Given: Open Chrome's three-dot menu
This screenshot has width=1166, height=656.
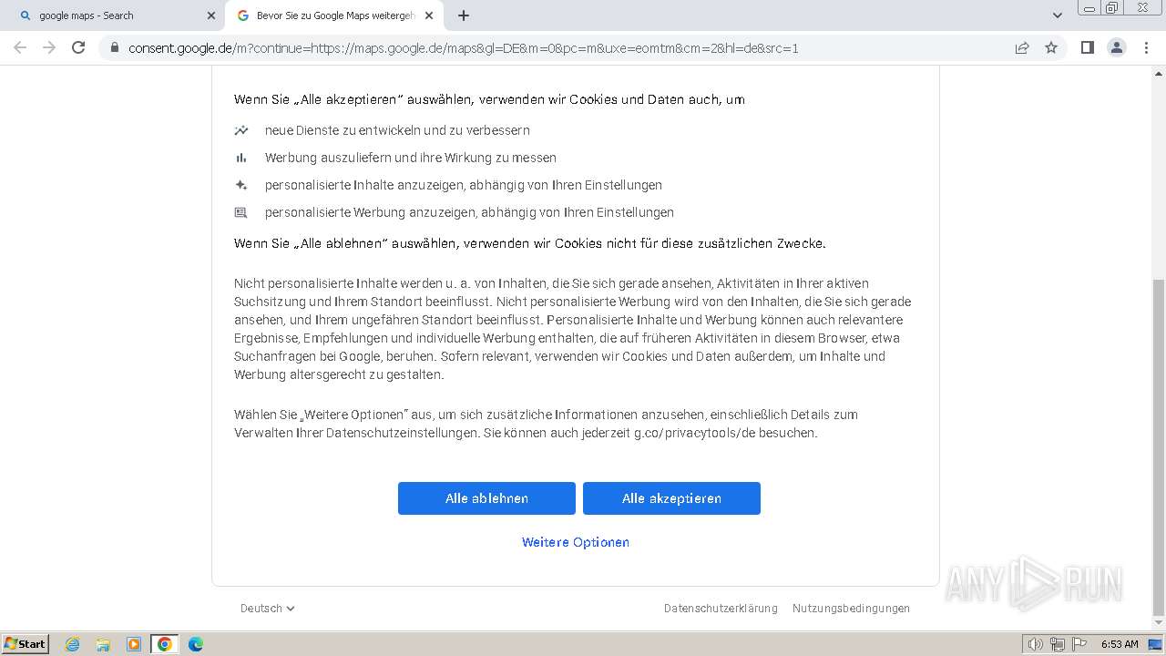Looking at the screenshot, I should (x=1146, y=47).
